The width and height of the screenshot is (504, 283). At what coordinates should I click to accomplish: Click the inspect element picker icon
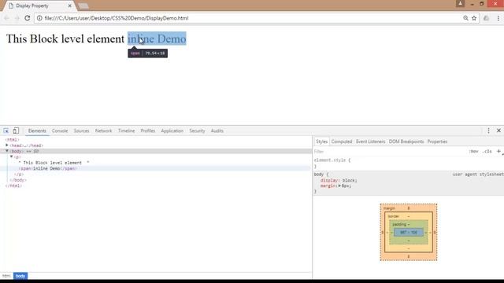pos(6,130)
